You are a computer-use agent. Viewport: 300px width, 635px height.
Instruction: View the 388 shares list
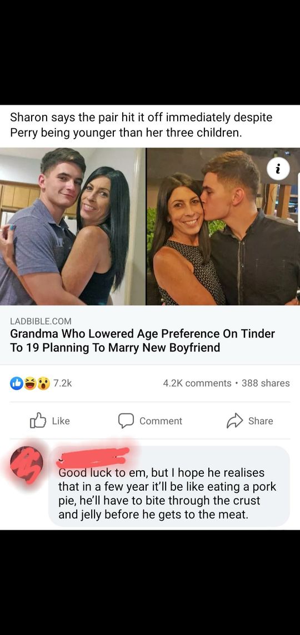tap(265, 383)
